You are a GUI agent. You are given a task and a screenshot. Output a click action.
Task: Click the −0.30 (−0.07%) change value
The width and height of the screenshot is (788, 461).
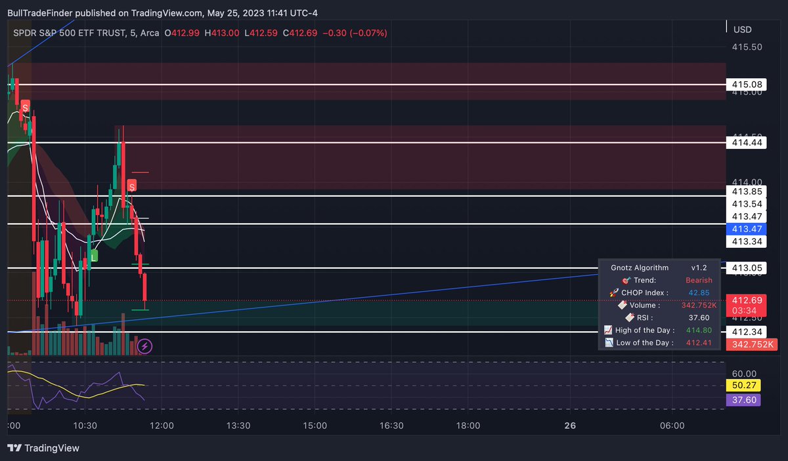point(355,33)
